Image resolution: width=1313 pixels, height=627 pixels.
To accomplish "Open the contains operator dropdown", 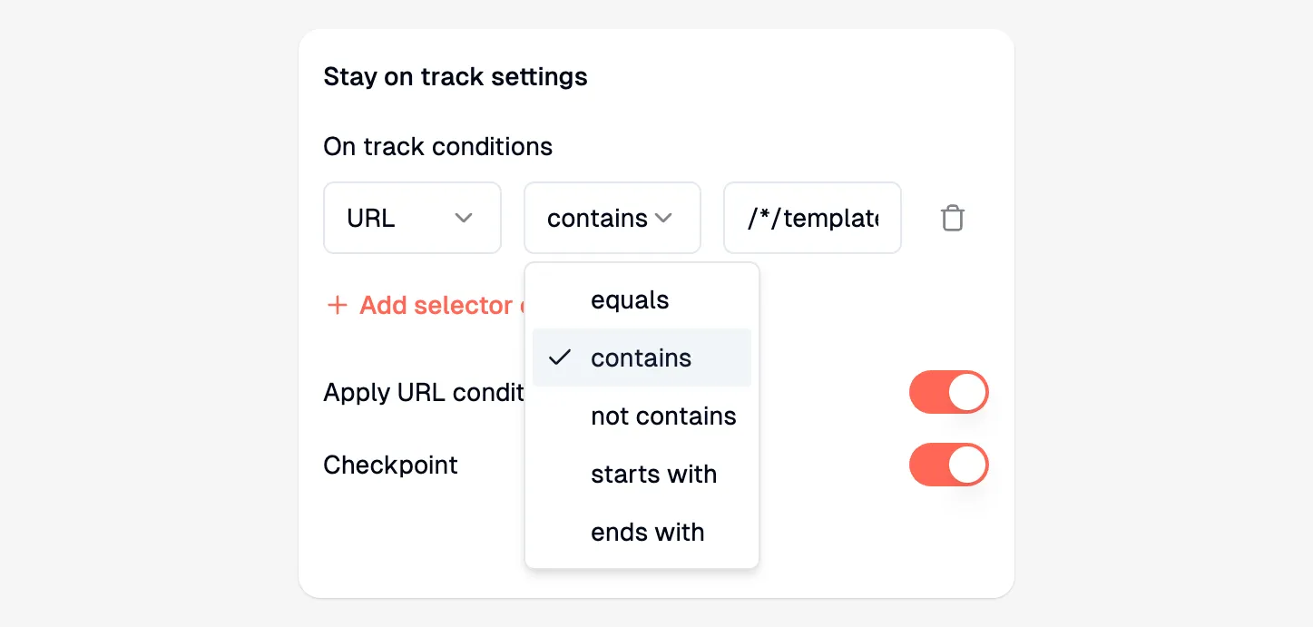I will [612, 218].
